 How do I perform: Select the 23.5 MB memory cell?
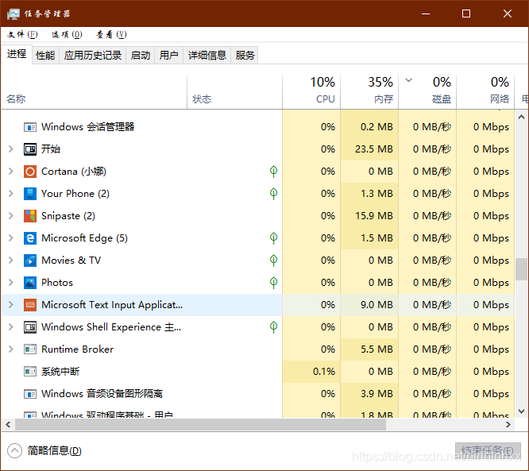point(369,149)
